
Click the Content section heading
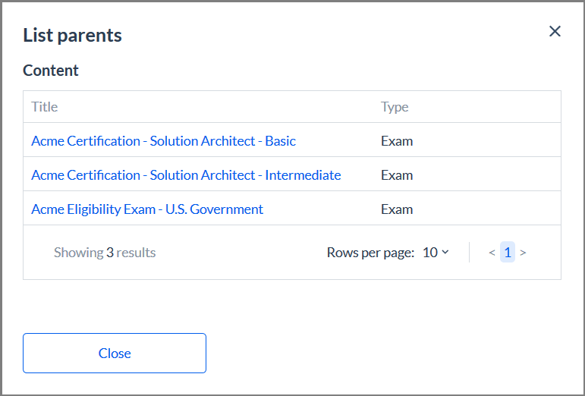(51, 71)
